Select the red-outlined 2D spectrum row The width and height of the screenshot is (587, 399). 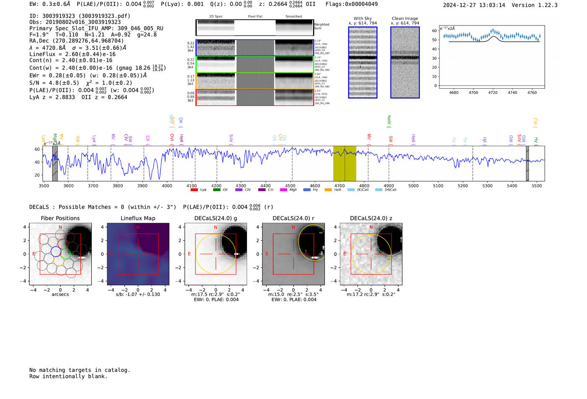pyautogui.click(x=255, y=98)
